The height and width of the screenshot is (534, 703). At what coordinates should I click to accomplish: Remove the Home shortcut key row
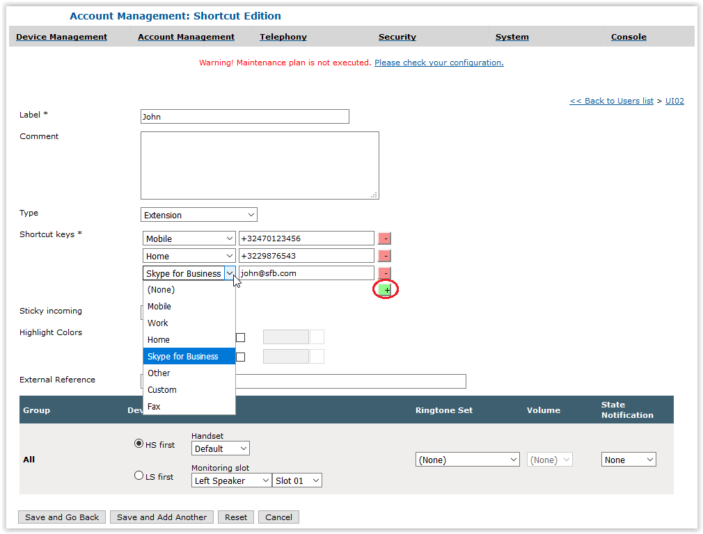[x=385, y=256]
